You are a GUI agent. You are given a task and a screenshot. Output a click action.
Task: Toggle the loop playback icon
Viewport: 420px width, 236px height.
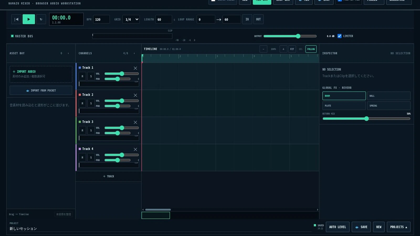pos(41,19)
